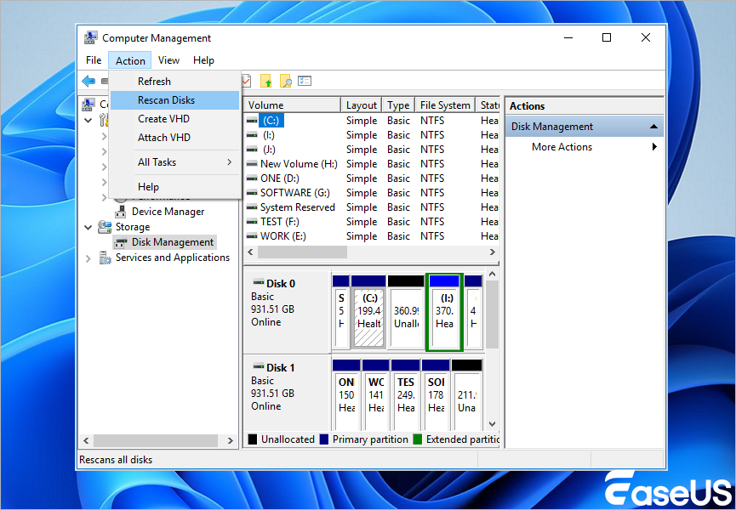Expand Services and Applications in the tree
The height and width of the screenshot is (510, 736).
click(89, 258)
